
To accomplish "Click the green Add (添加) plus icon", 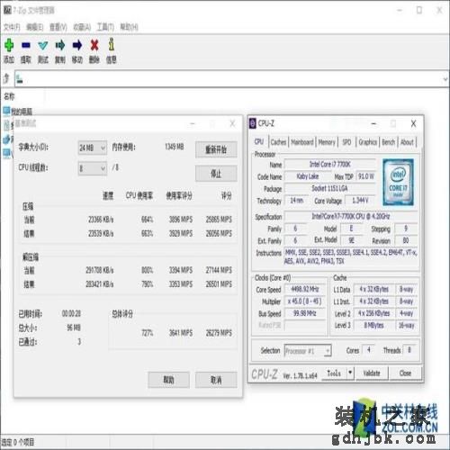I will click(x=9, y=45).
